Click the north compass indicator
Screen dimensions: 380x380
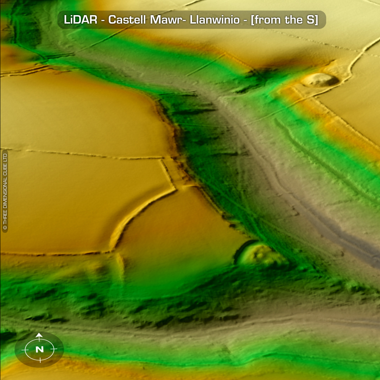[39, 349]
